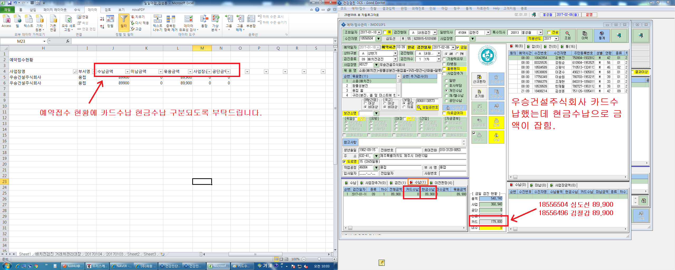Open the 이전판정(4) tab
This screenshot has width=675, height=270.
pyautogui.click(x=441, y=183)
